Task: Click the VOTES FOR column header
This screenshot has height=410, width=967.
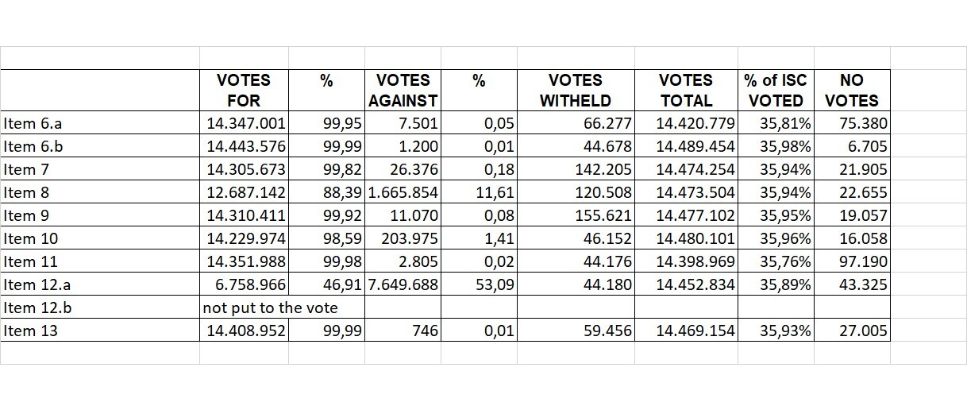Action: point(243,91)
